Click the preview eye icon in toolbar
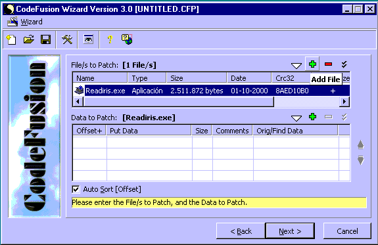The image size is (378, 245). pos(88,39)
